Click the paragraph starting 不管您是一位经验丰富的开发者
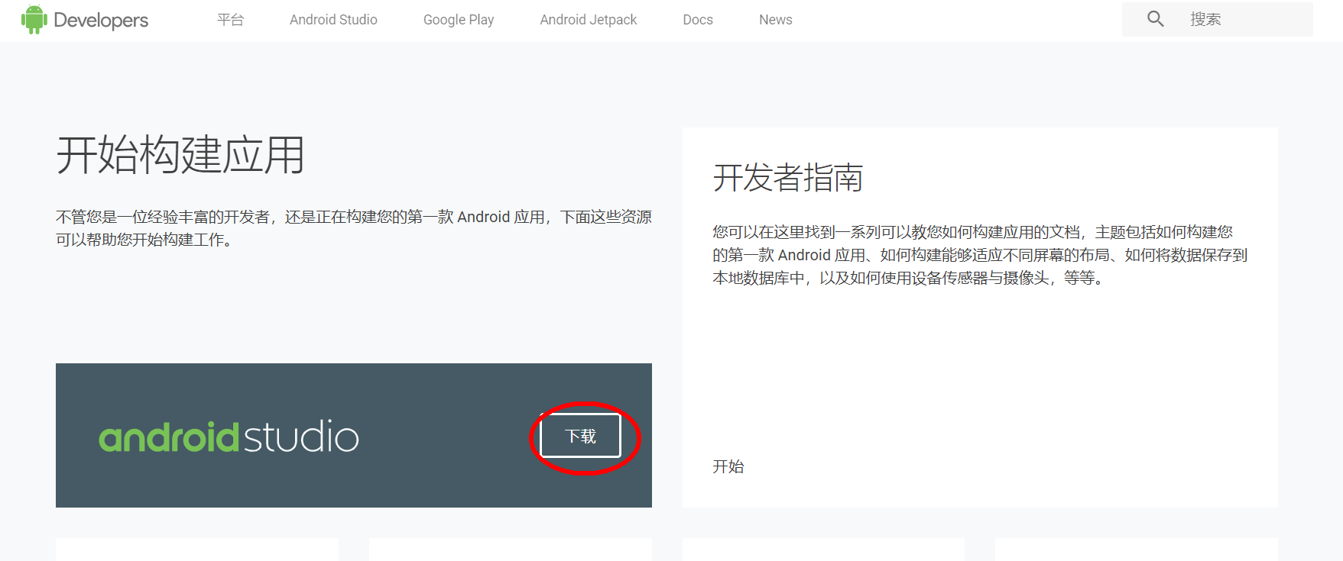1343x561 pixels. click(x=354, y=228)
